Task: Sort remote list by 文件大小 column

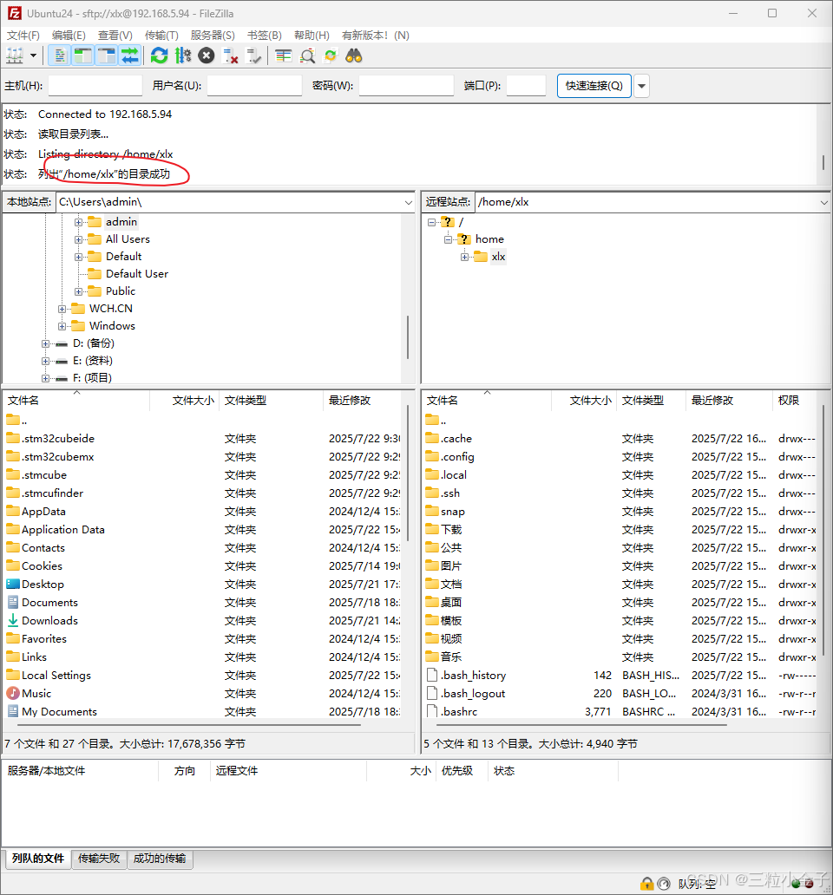Action: [584, 401]
